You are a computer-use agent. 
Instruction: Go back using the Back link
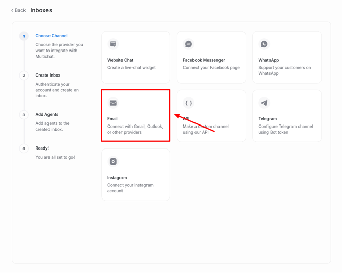pyautogui.click(x=20, y=10)
